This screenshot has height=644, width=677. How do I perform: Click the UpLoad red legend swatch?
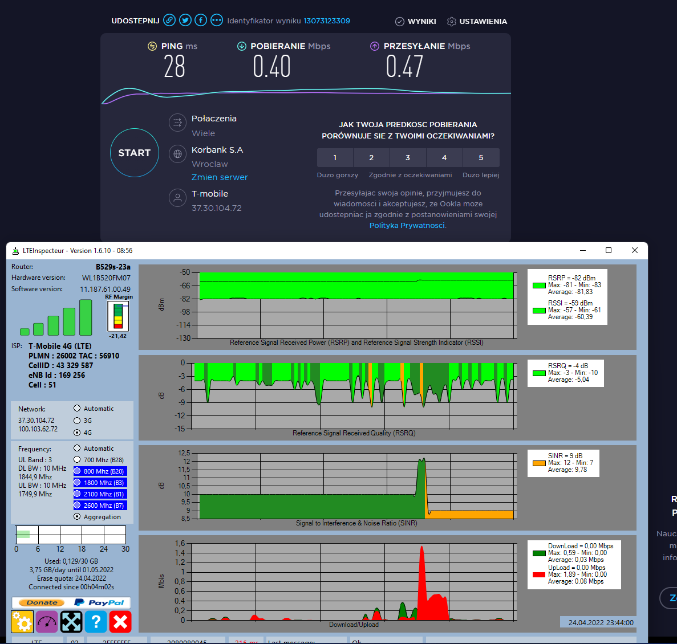coord(539,574)
